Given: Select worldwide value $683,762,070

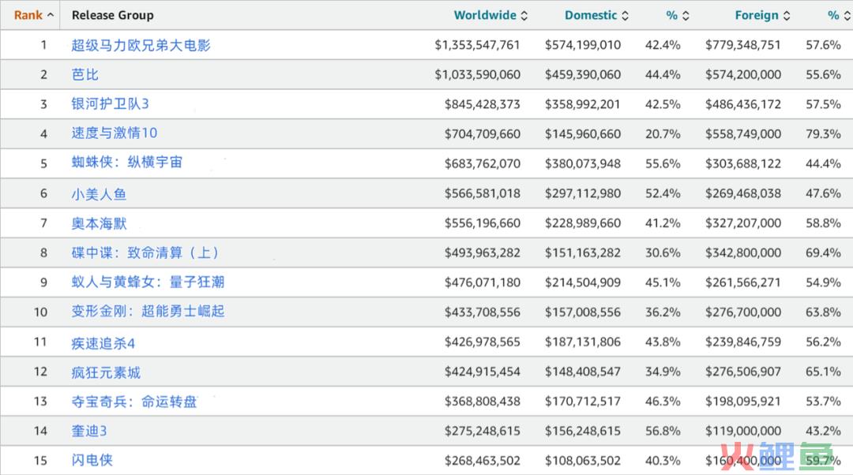Looking at the screenshot, I should [482, 163].
